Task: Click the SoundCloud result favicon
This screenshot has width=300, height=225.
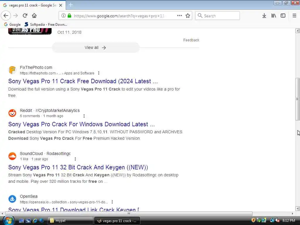Action: tap(12, 156)
